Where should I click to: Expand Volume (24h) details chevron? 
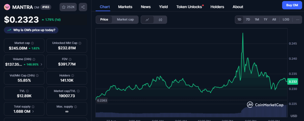(x=41, y=64)
